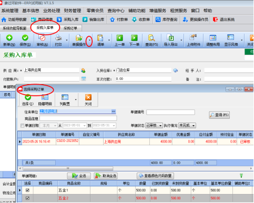
Task: Switch to the 系统功能导航图 tab
Action: (x=15, y=28)
